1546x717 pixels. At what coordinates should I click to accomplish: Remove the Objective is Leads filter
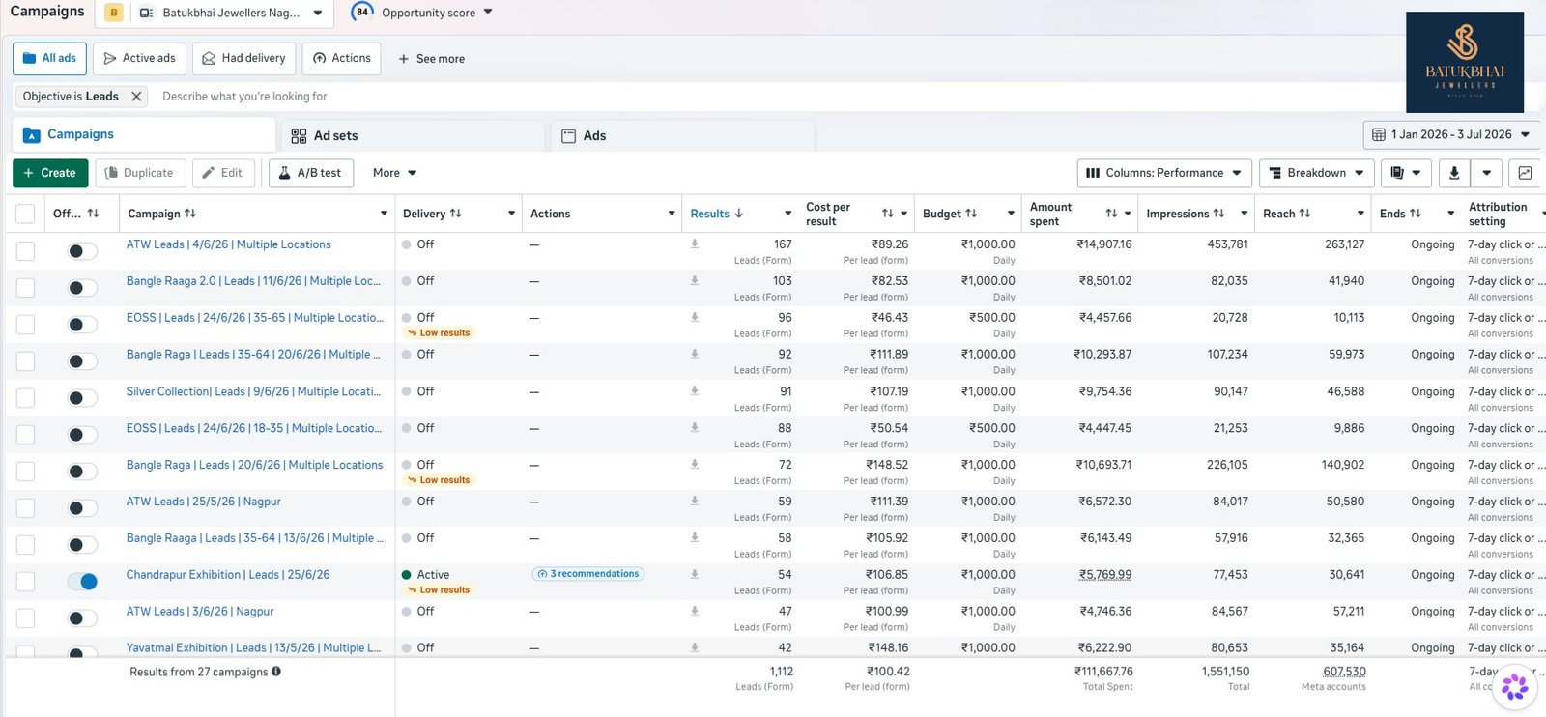pos(136,97)
